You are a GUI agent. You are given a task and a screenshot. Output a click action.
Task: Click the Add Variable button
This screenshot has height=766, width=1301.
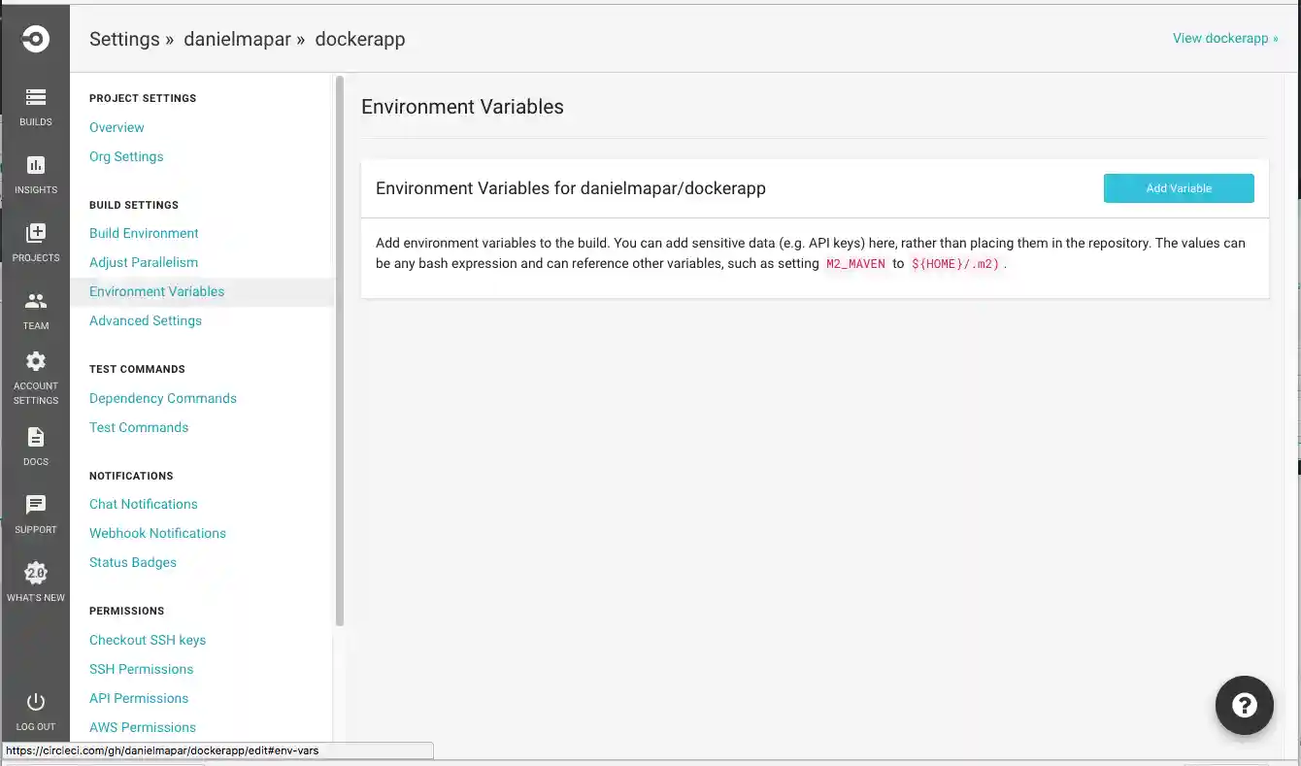[x=1179, y=187]
